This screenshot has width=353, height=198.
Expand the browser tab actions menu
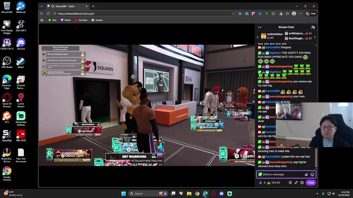click(42, 6)
